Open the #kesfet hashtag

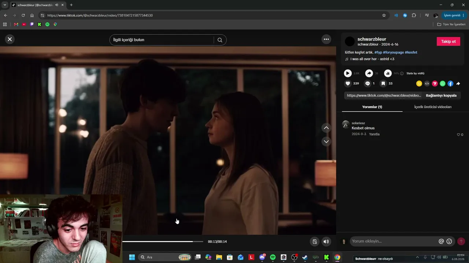(x=411, y=52)
